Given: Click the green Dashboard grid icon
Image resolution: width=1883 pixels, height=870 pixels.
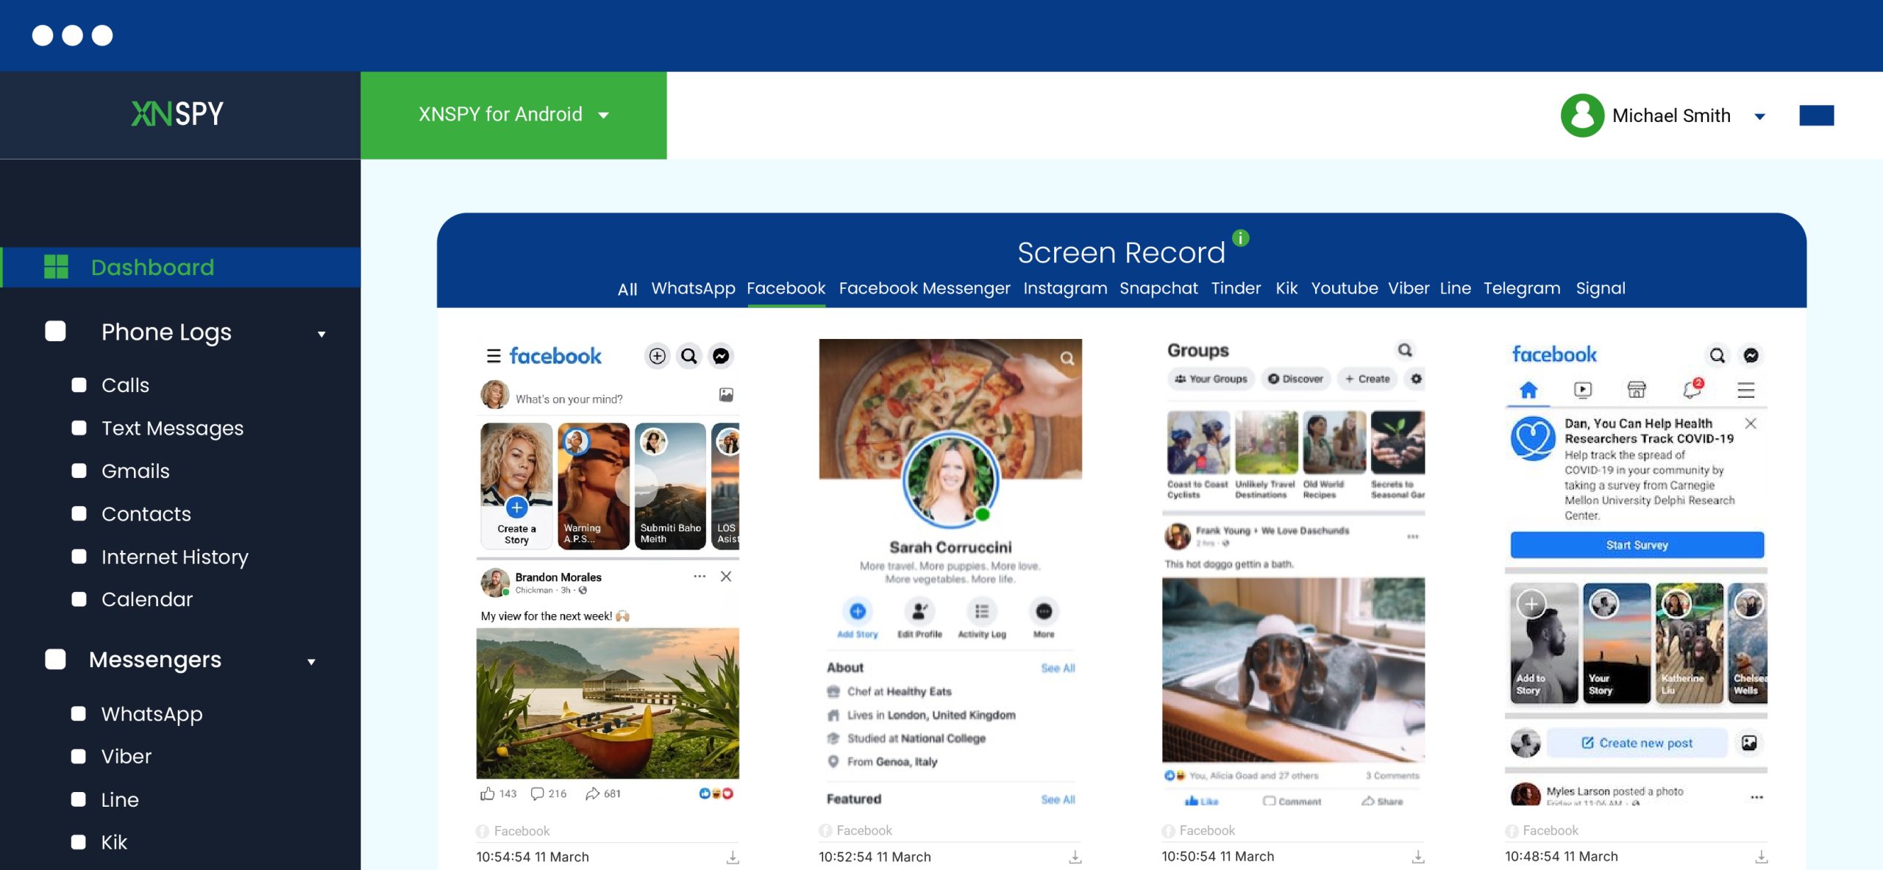Looking at the screenshot, I should 56,267.
